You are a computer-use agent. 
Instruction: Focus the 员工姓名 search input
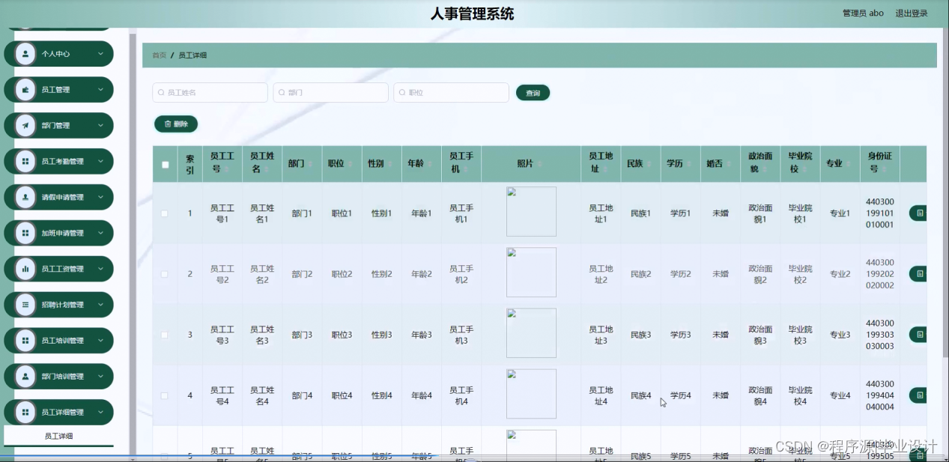(210, 93)
